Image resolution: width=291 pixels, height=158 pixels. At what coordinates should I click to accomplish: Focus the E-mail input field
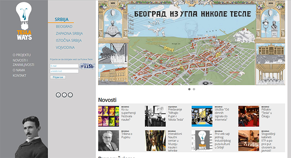[x=64, y=66]
